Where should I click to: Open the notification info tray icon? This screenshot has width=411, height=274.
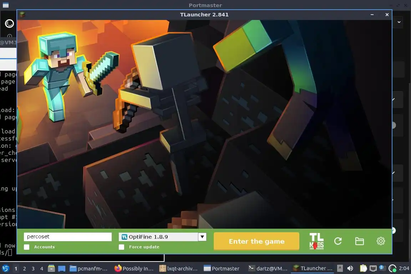(x=382, y=268)
